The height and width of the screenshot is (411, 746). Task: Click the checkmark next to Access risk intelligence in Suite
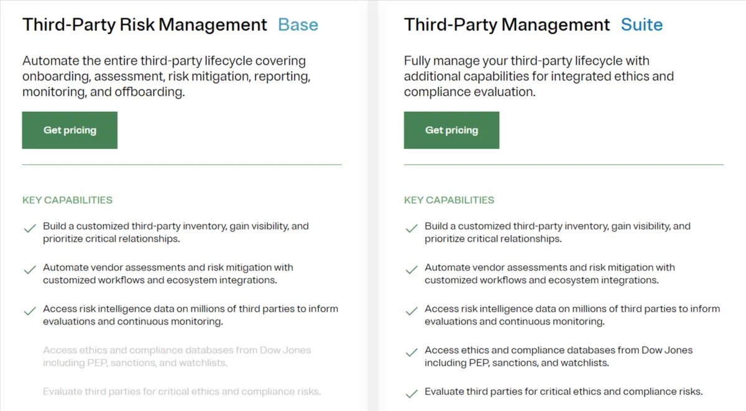(x=411, y=311)
